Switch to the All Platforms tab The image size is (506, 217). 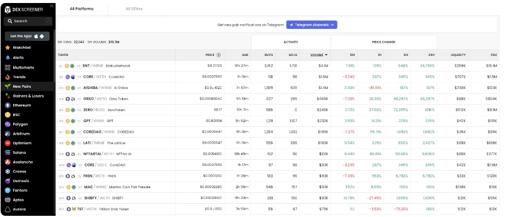(82, 8)
